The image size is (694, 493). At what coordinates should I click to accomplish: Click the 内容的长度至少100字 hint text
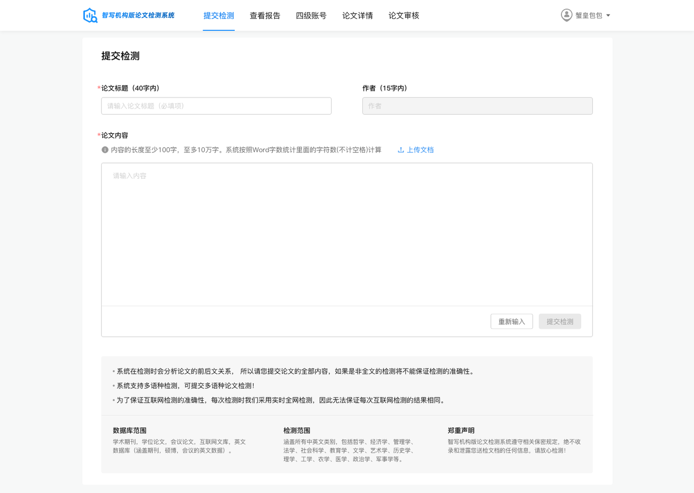click(x=246, y=150)
